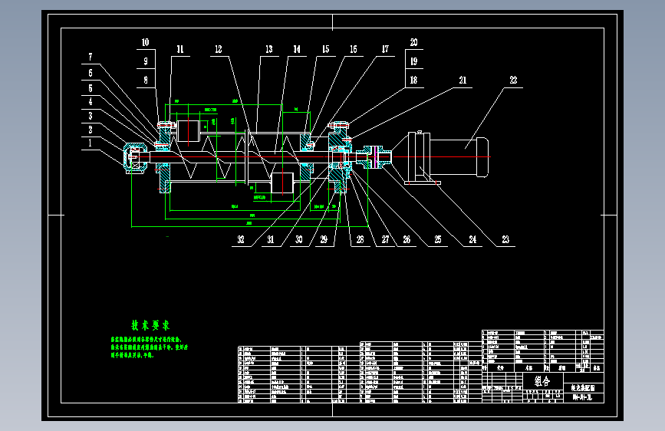Select stacked callout number 10
Viewport: 665px width, 431px height.
pyautogui.click(x=146, y=42)
